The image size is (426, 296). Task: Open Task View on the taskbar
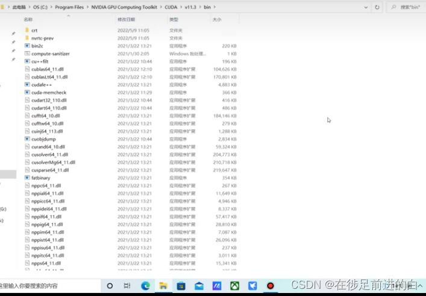[127, 286]
